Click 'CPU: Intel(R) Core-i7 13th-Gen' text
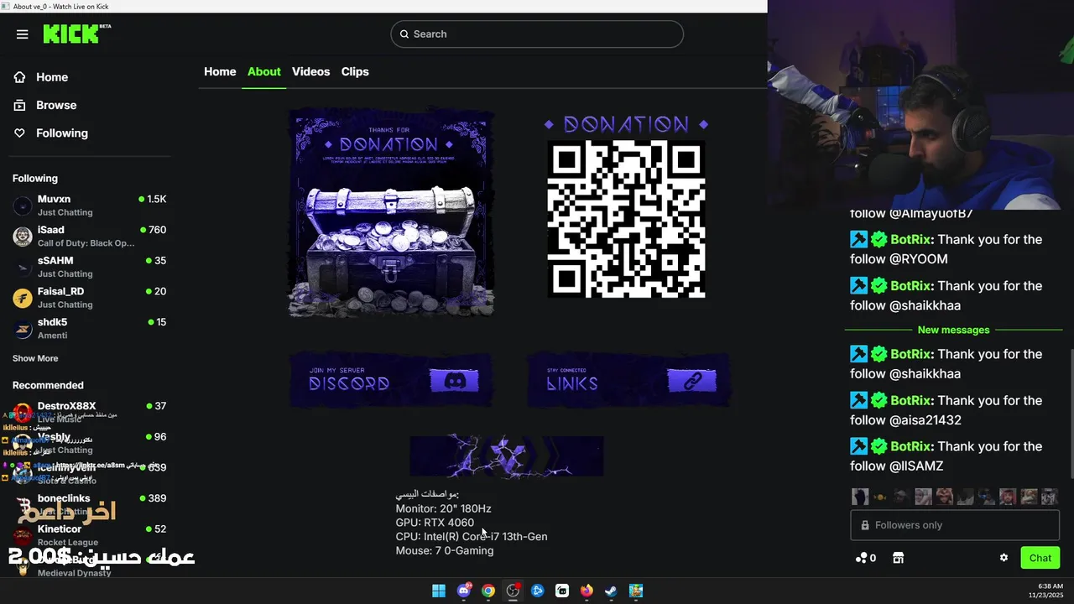The width and height of the screenshot is (1074, 604). [472, 537]
